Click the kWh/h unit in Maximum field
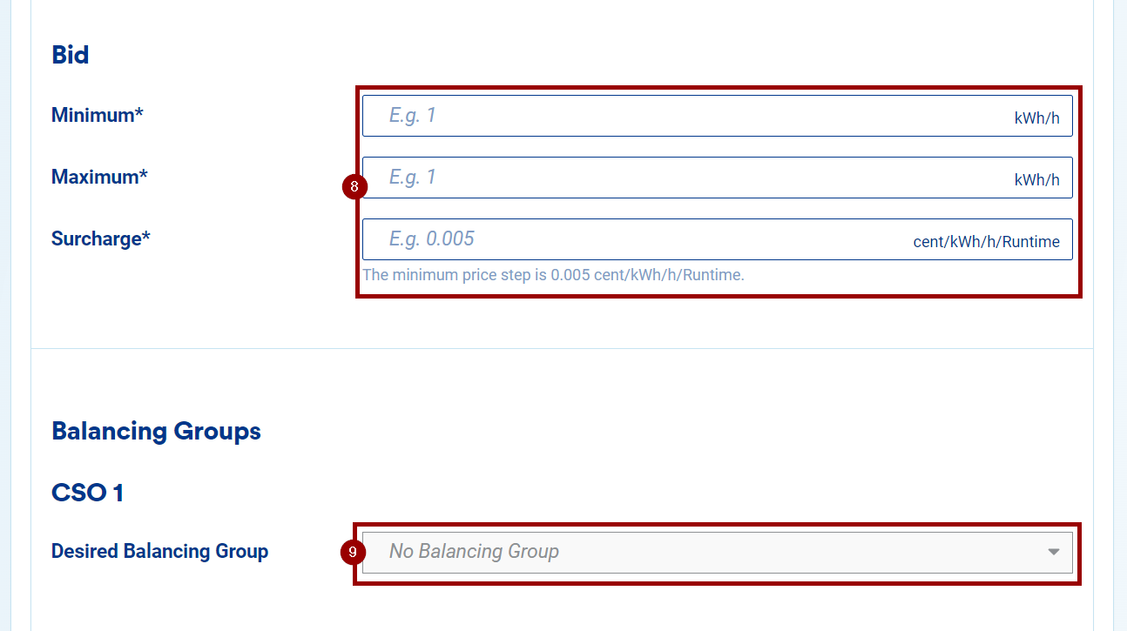 pyautogui.click(x=1036, y=180)
